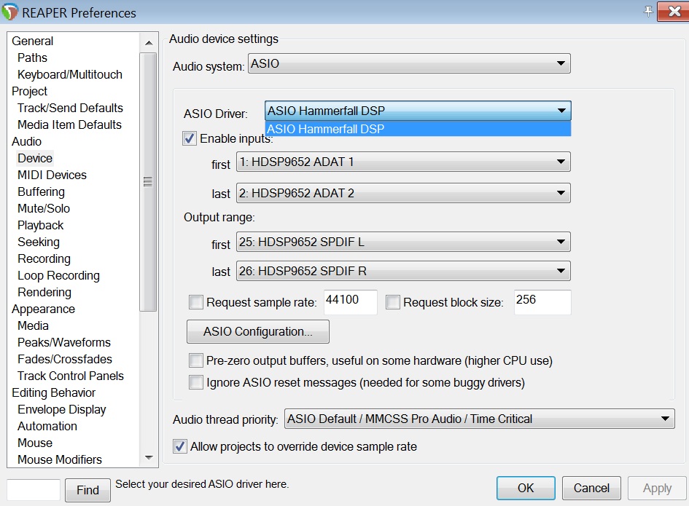This screenshot has width=689, height=506.
Task: Uncheck Allow projects to override device sample rate
Action: [x=180, y=446]
